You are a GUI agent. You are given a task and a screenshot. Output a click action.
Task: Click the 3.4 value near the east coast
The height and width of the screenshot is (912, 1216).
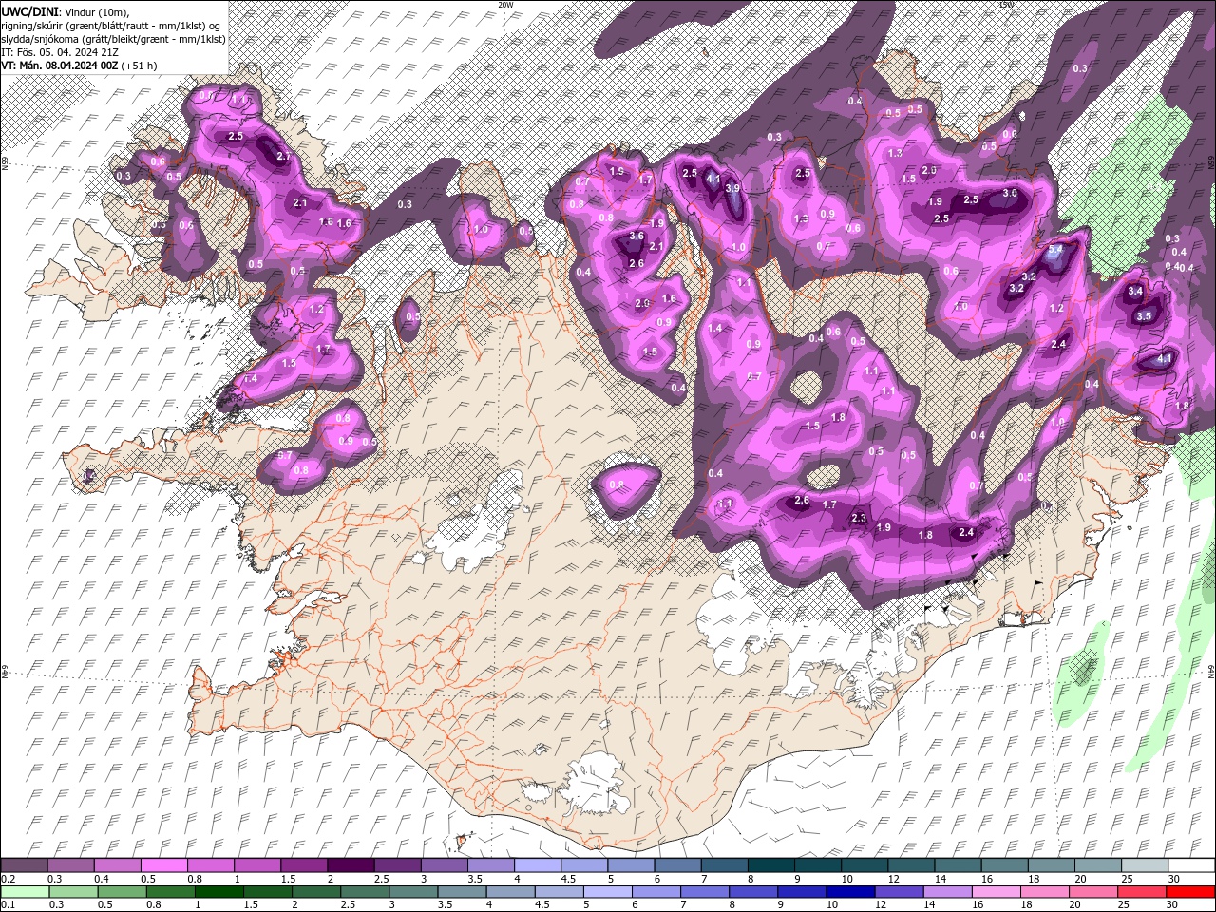[x=1135, y=292]
